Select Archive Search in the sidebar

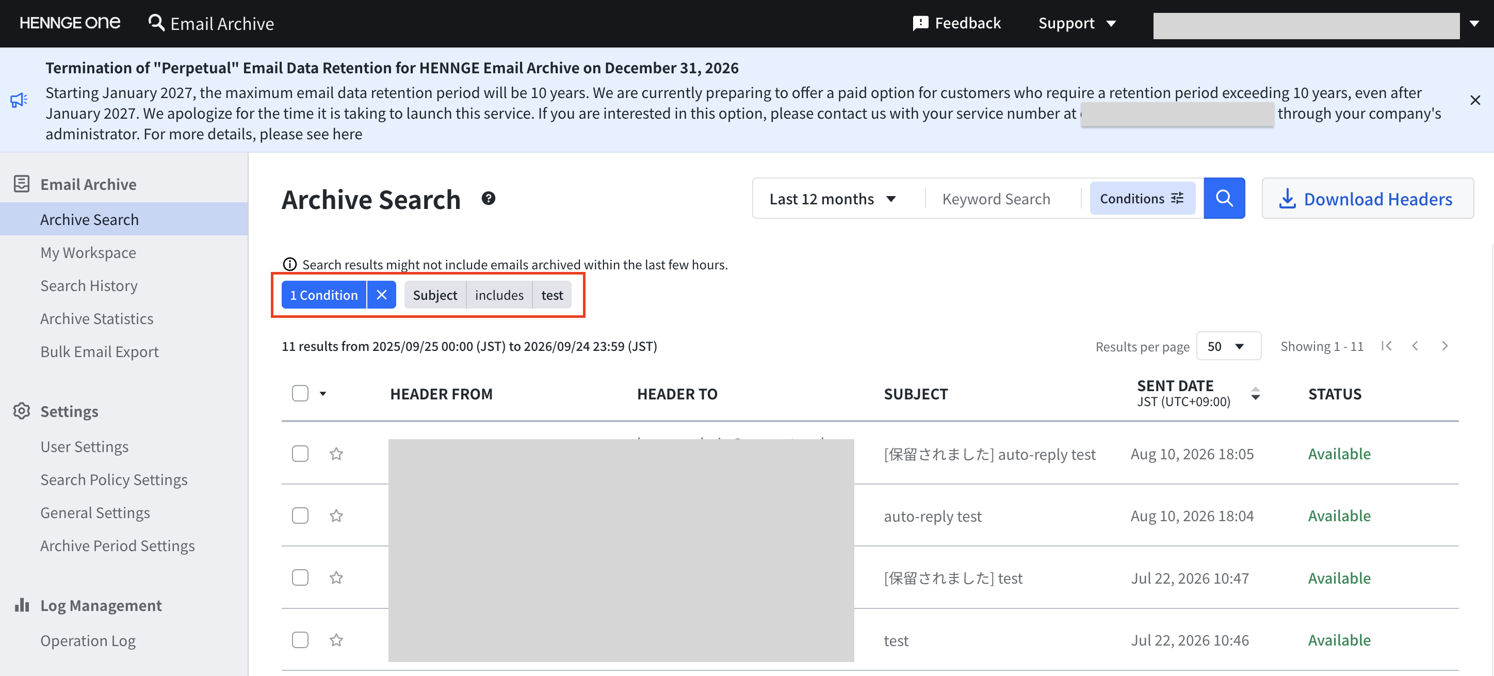tap(124, 219)
